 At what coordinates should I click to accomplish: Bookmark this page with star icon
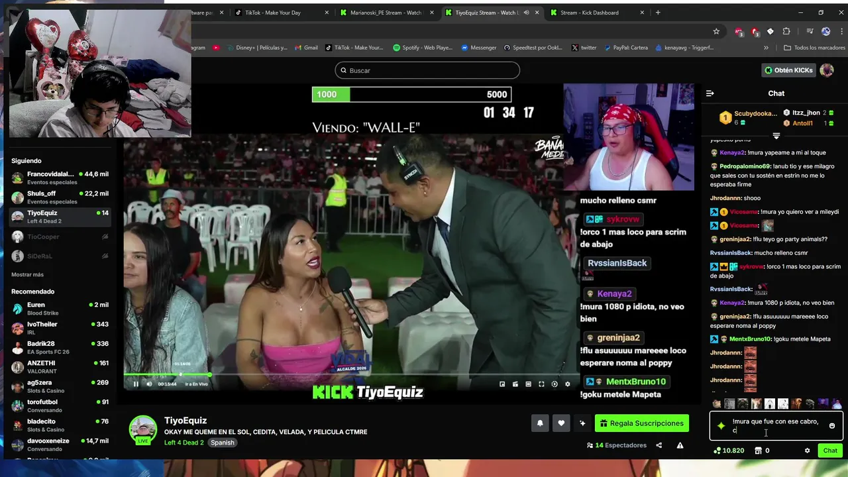716,31
